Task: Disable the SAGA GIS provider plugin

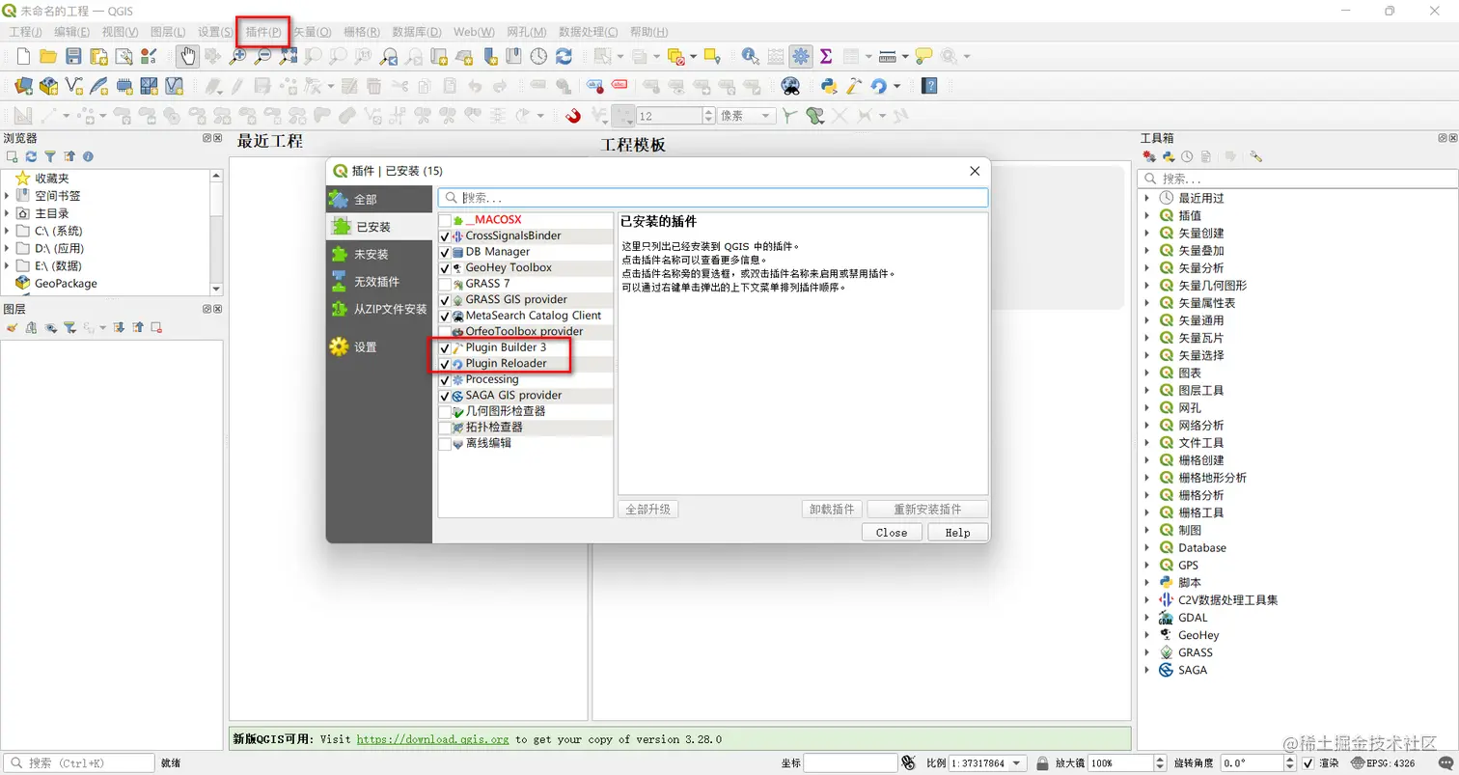Action: coord(445,395)
